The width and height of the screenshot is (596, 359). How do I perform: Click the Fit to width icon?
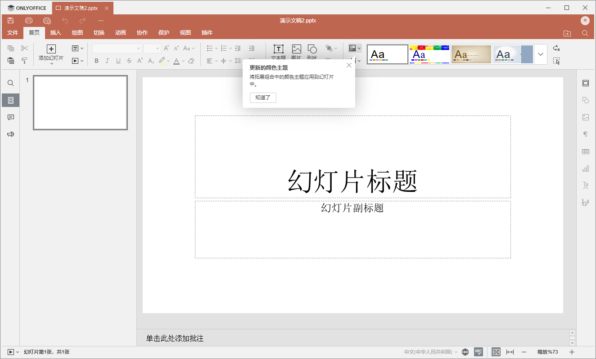pos(510,352)
